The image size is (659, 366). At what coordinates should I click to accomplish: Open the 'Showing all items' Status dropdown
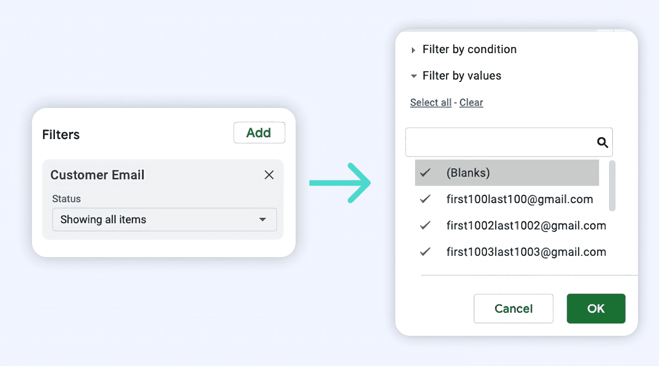point(164,220)
